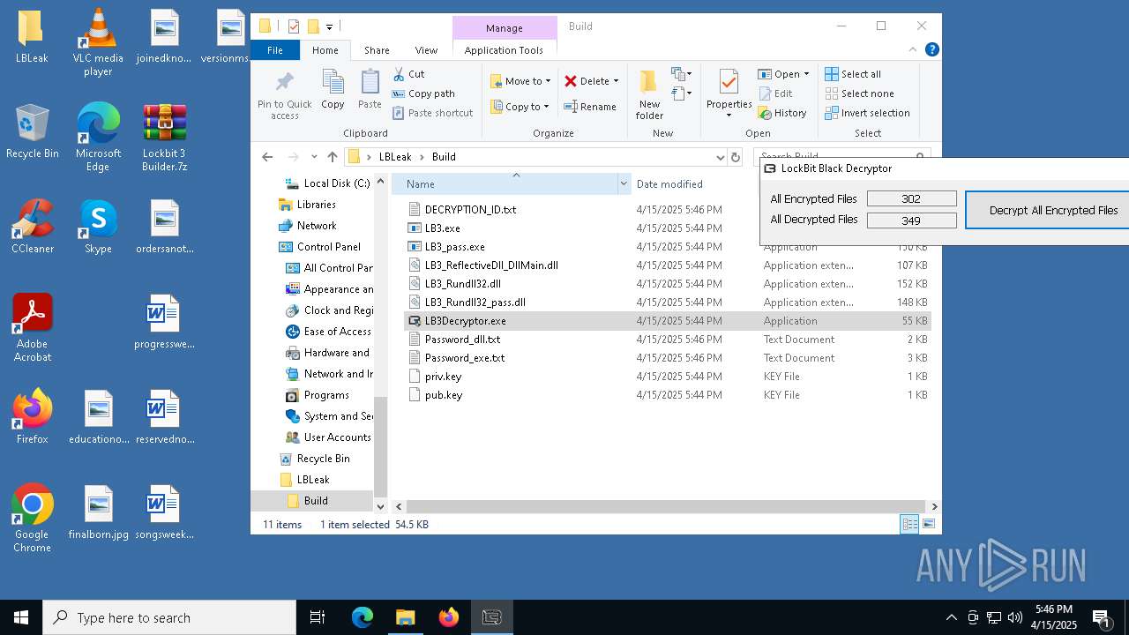Click the Copy ribbon icon
Screen dimensions: 1129x635
[333, 90]
